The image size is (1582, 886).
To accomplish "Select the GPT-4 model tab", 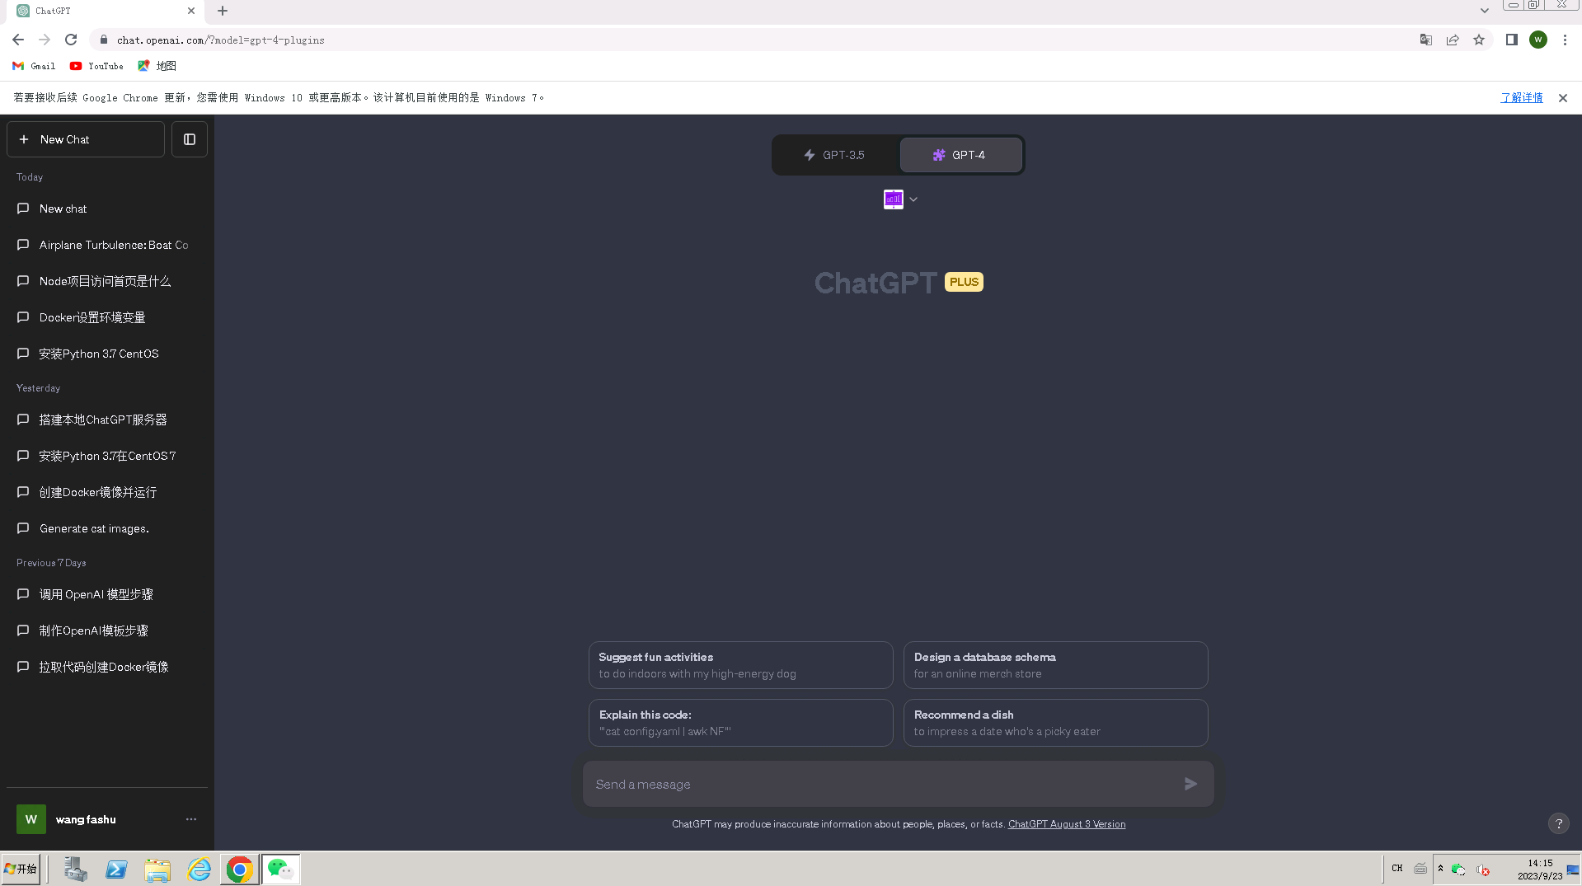I will [960, 155].
